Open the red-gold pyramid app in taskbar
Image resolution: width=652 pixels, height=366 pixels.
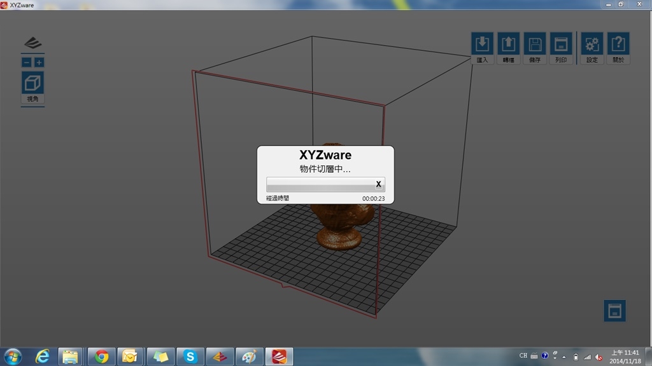(x=220, y=357)
